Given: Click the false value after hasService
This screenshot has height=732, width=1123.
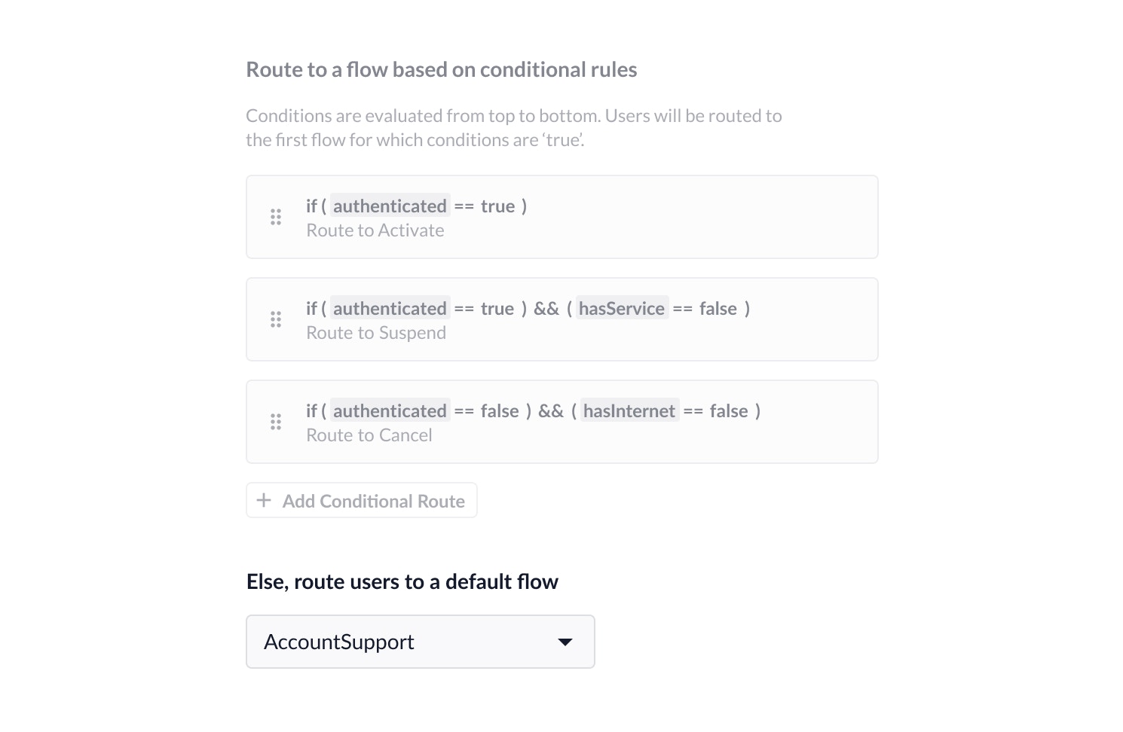Looking at the screenshot, I should [718, 309].
